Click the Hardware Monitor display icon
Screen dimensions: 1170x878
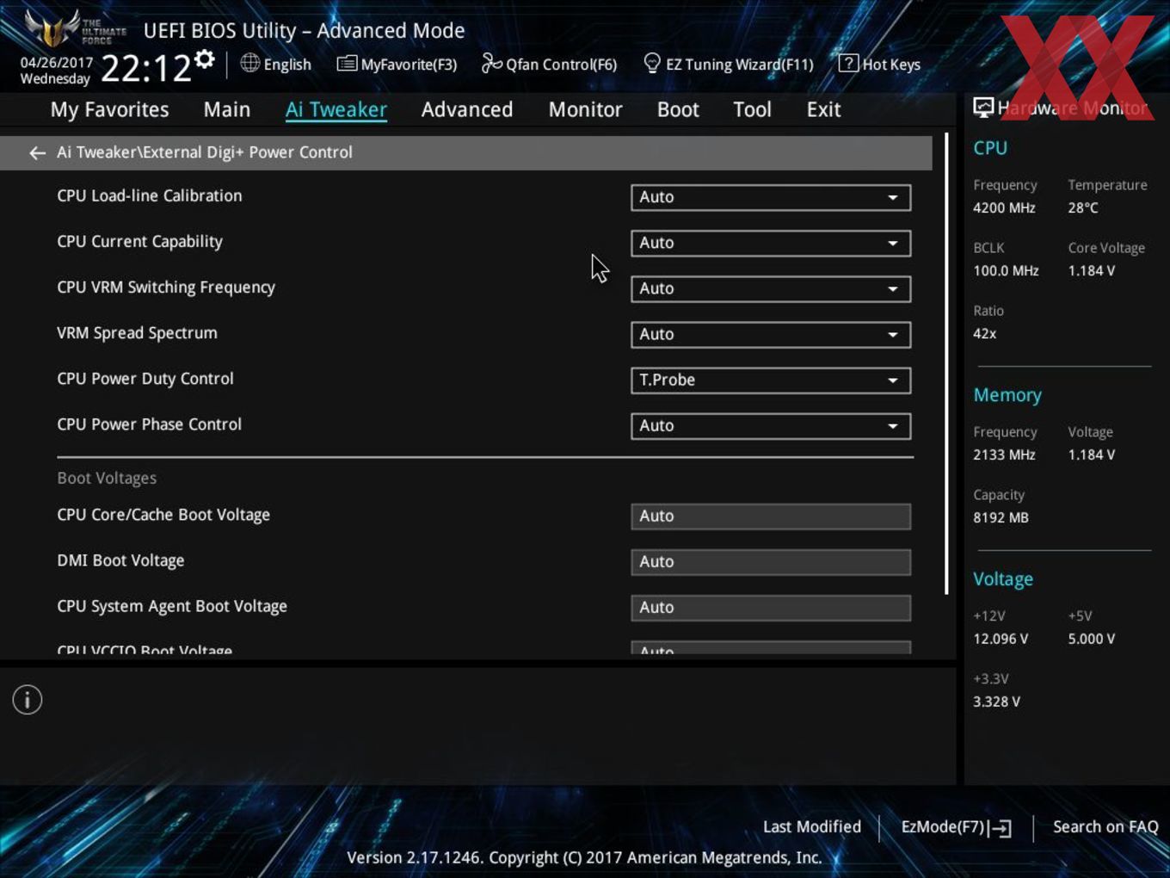click(983, 108)
